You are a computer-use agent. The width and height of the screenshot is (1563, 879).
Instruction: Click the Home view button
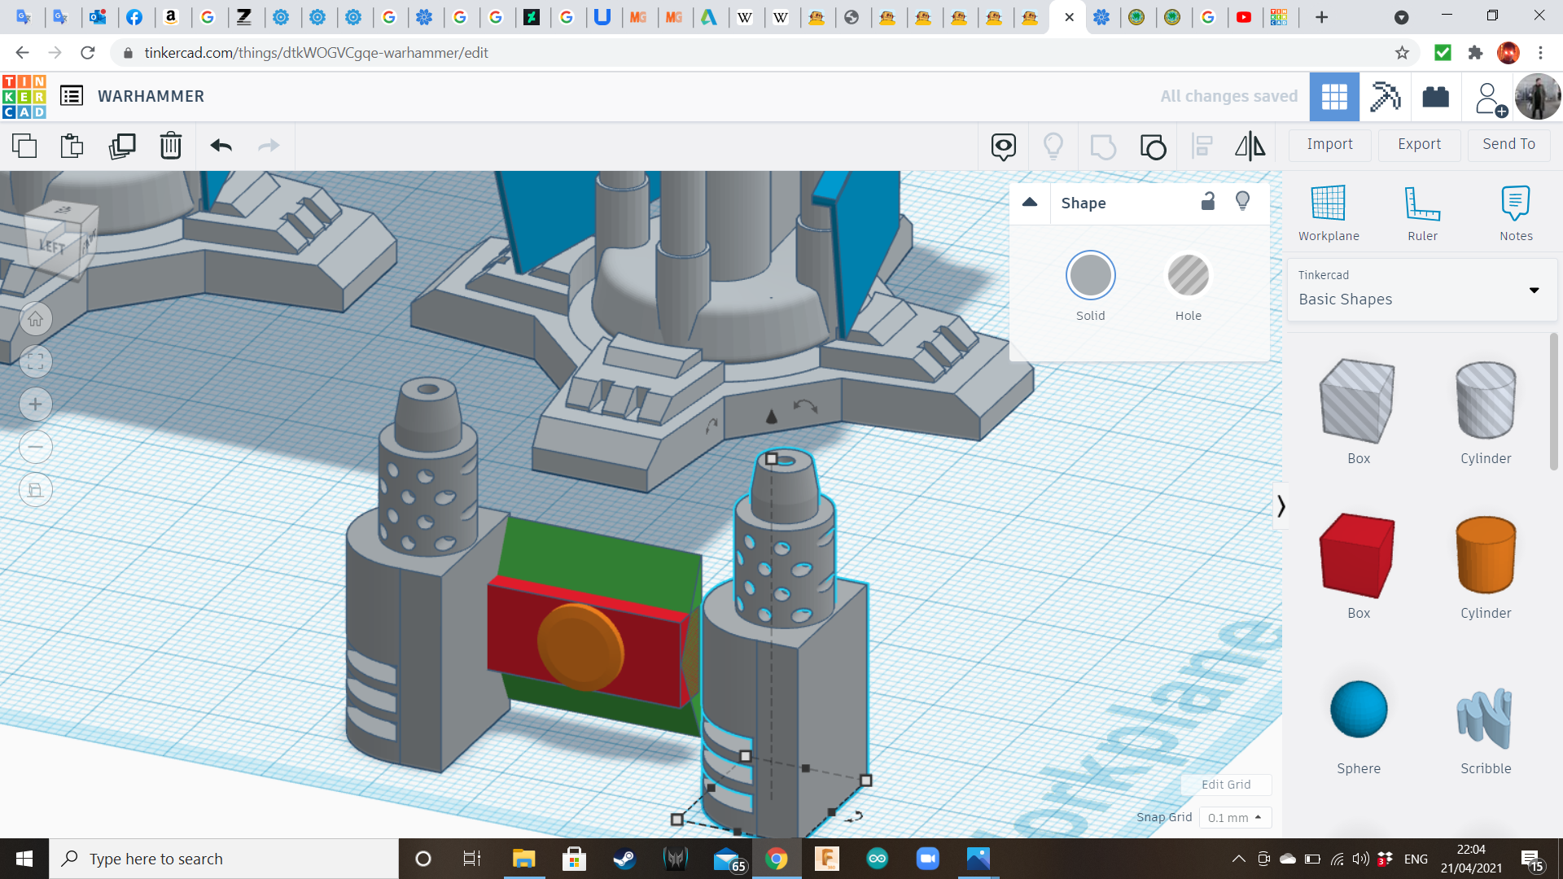coord(36,319)
